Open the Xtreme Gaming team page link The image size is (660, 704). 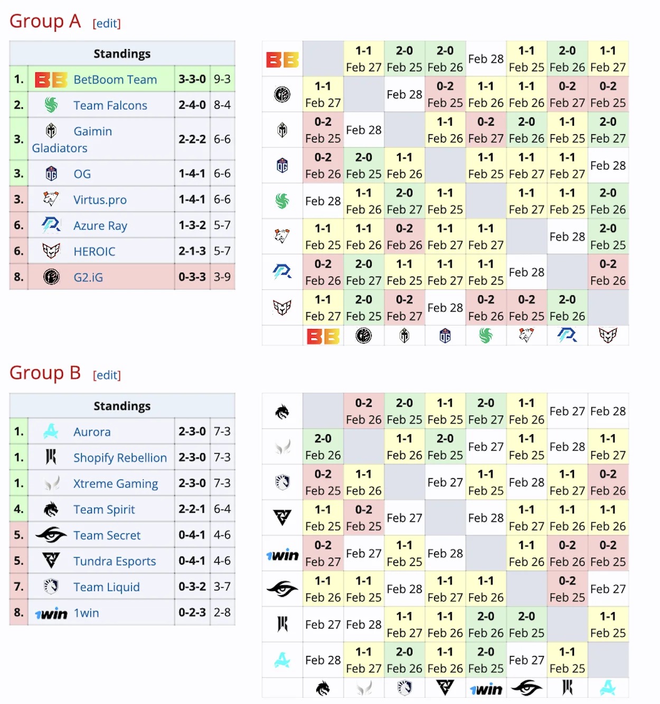pyautogui.click(x=116, y=484)
